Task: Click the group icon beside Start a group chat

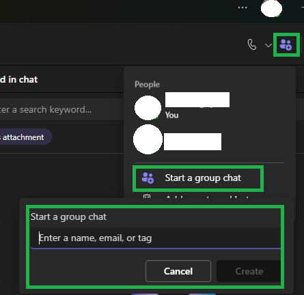Action: point(148,178)
